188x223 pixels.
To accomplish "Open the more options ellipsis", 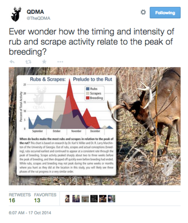I will (60, 62).
